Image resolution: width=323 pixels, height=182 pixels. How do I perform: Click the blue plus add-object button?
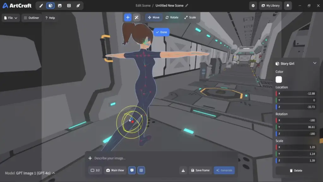[128, 17]
